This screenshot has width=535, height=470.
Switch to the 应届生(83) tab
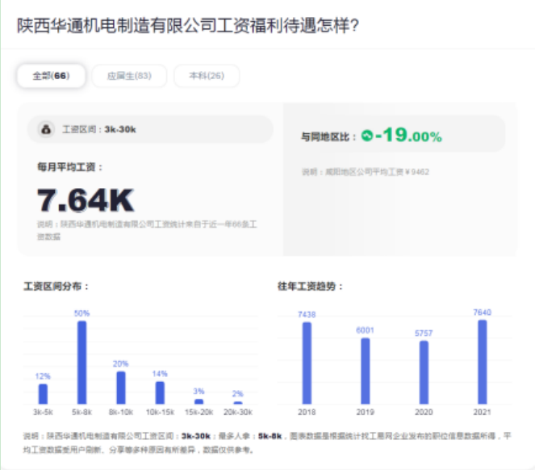(x=129, y=75)
